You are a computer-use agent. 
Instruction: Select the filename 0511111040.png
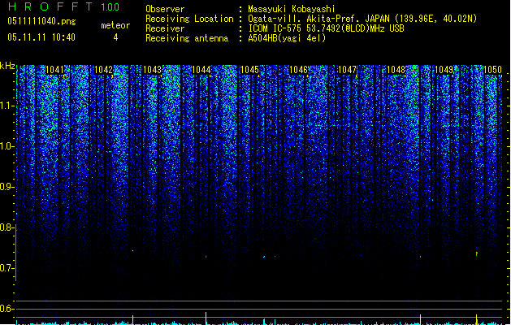[41, 21]
